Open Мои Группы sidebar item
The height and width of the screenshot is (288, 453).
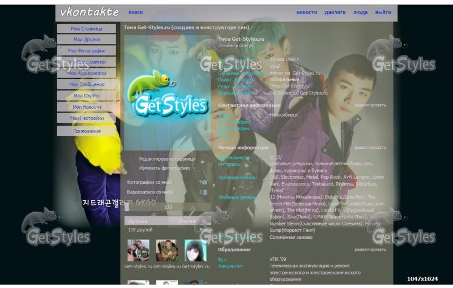(x=87, y=96)
